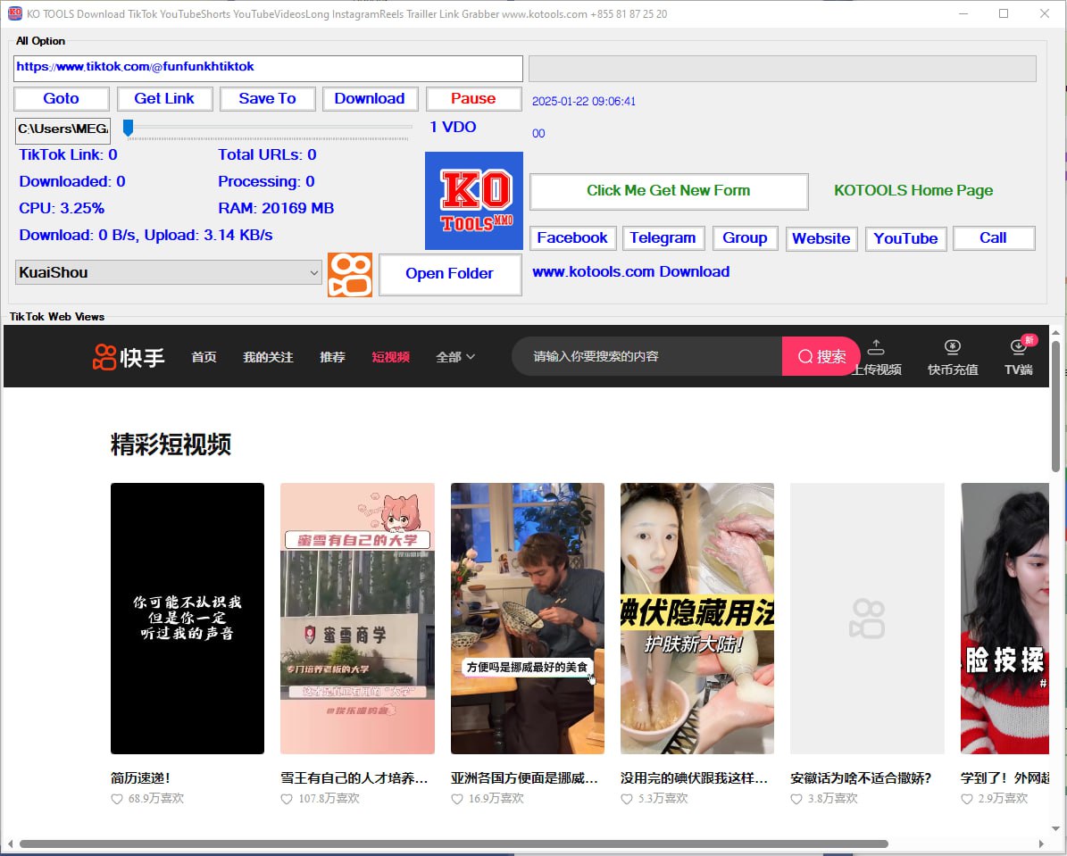Screen dimensions: 1067x856
Task: Open the TV client download icon
Action: pyautogui.click(x=1018, y=347)
